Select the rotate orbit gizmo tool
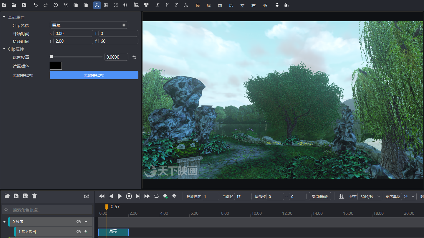 [x=106, y=5]
